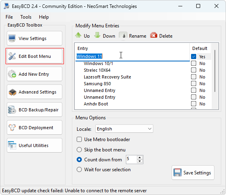The image size is (226, 195).
Task: Open the Tools menu
Action: 26,17
